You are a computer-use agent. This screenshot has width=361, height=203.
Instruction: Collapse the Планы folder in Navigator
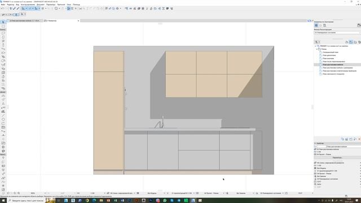click(x=317, y=49)
